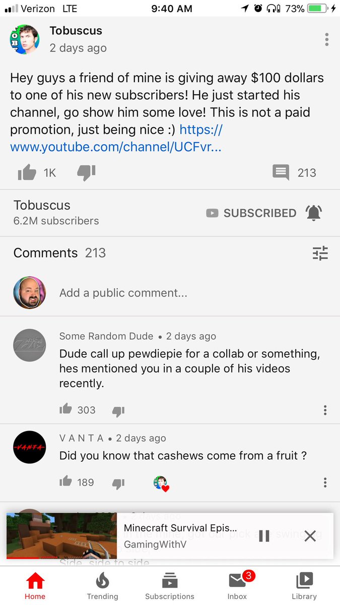Like the V A N T A comment
The height and width of the screenshot is (605, 340).
[x=65, y=481]
